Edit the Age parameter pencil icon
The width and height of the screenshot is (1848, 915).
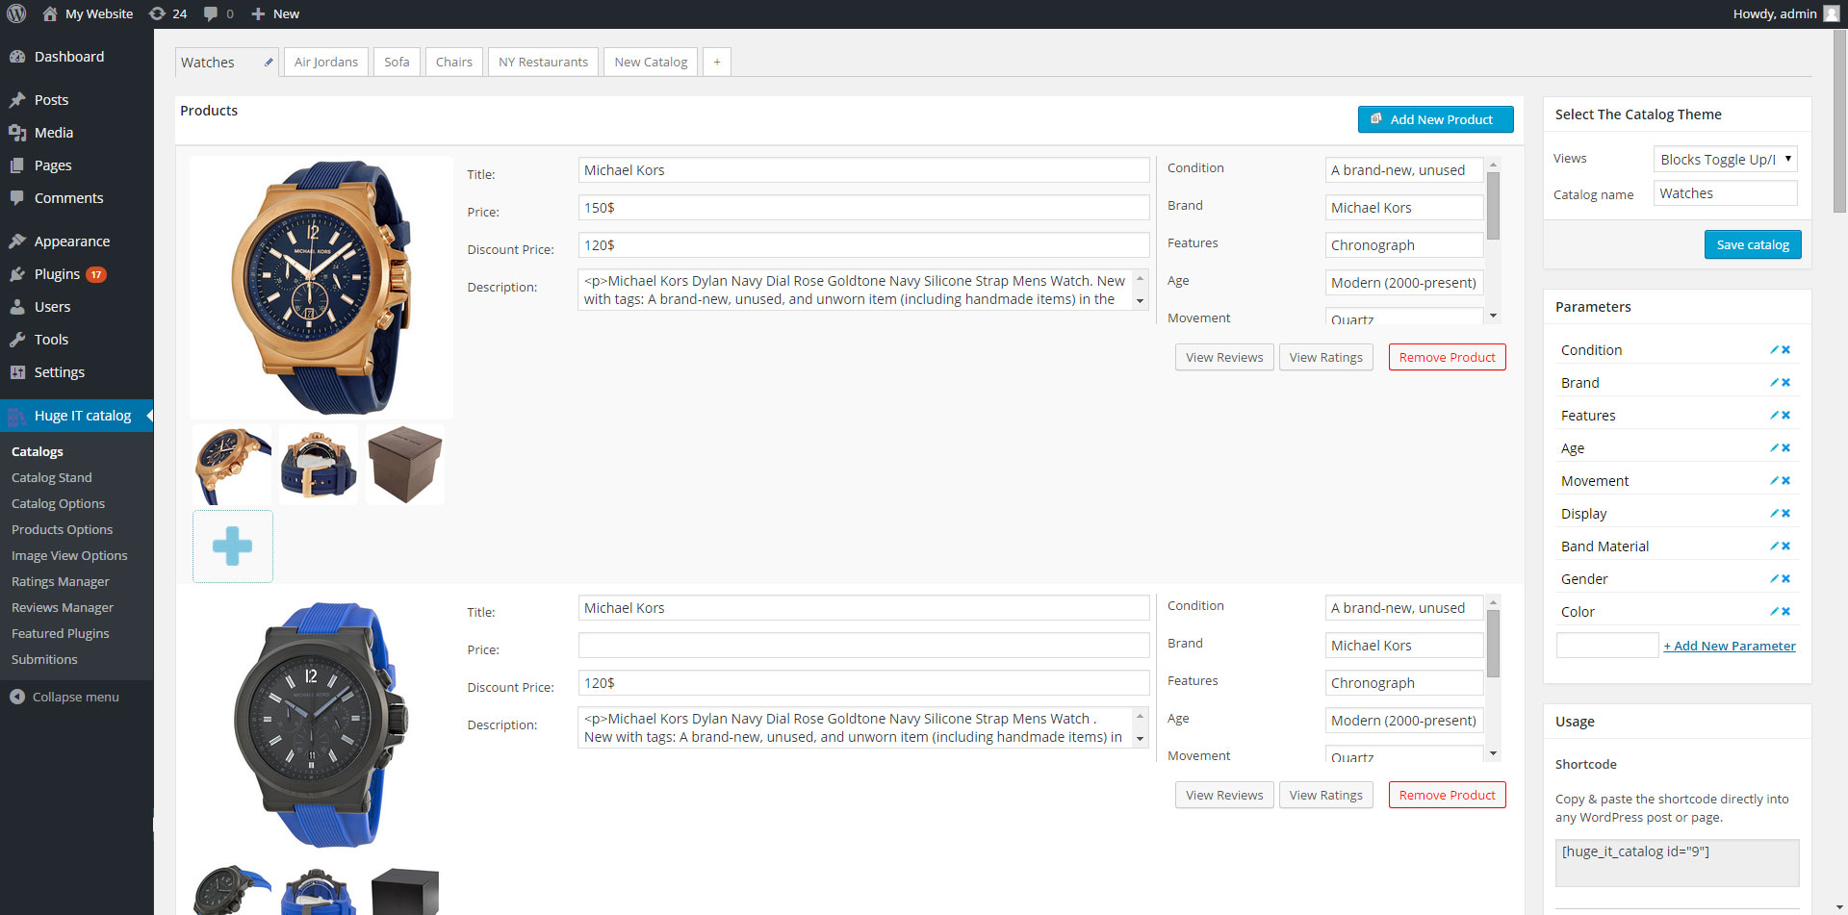point(1774,448)
